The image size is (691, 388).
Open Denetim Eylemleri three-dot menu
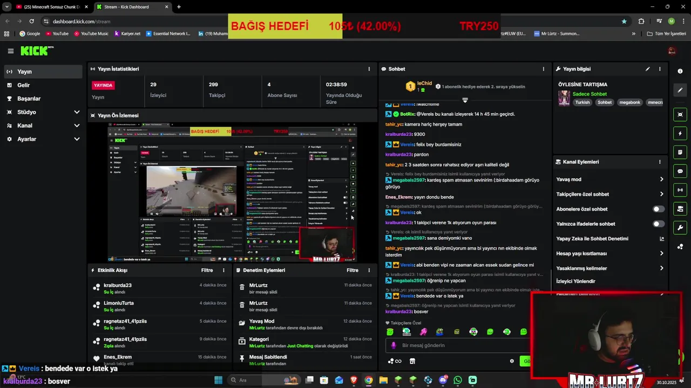tap(369, 271)
